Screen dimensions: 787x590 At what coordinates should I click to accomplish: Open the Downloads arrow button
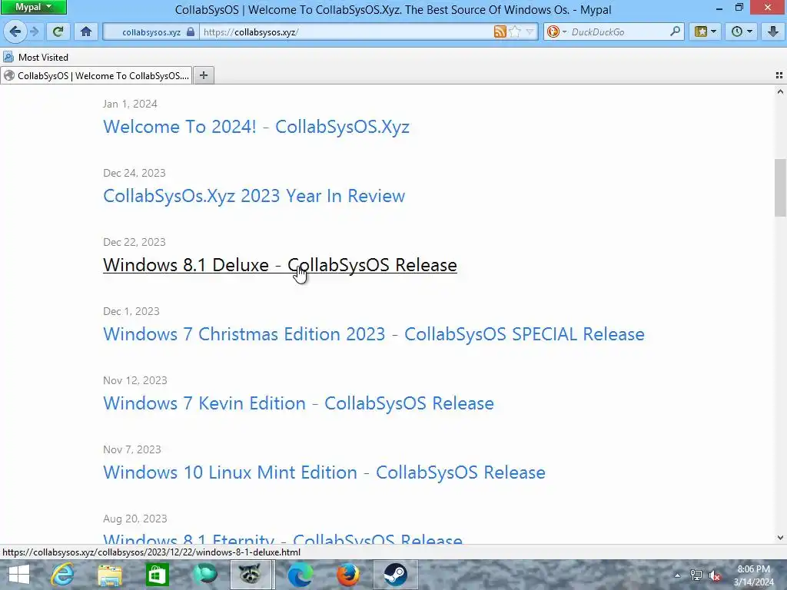coord(773,31)
